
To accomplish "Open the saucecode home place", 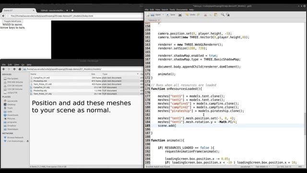I will tap(12, 101).
